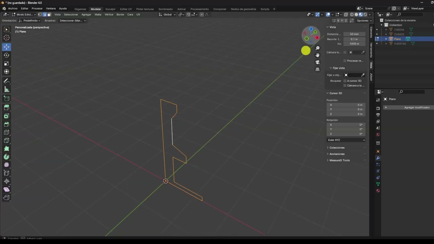This screenshot has width=434, height=244.
Task: Open the Modifiers wrench properties tab
Action: (x=378, y=158)
